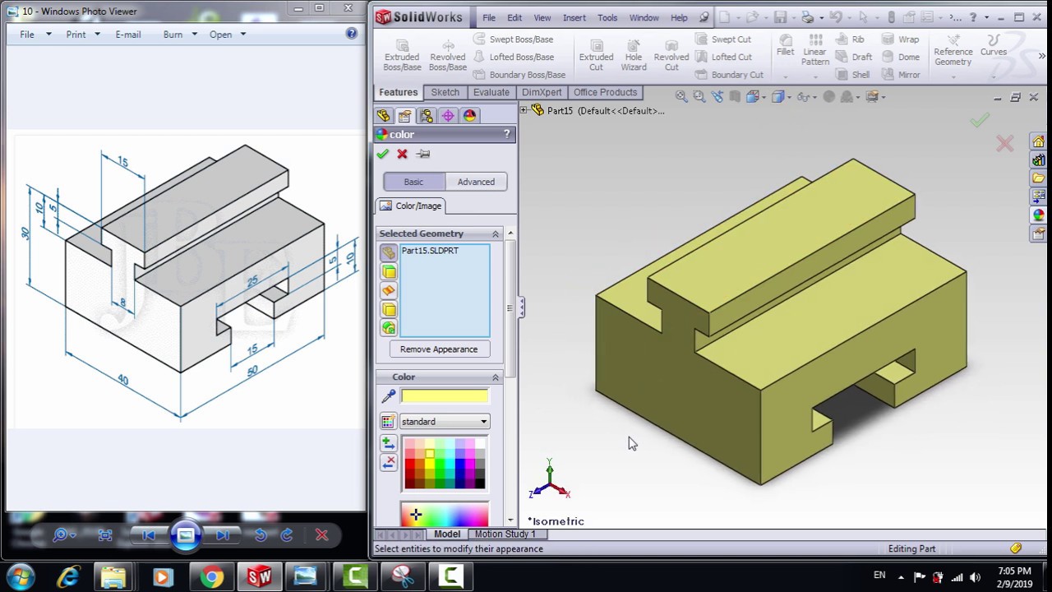1052x592 pixels.
Task: Add selected color to swatch
Action: [389, 443]
